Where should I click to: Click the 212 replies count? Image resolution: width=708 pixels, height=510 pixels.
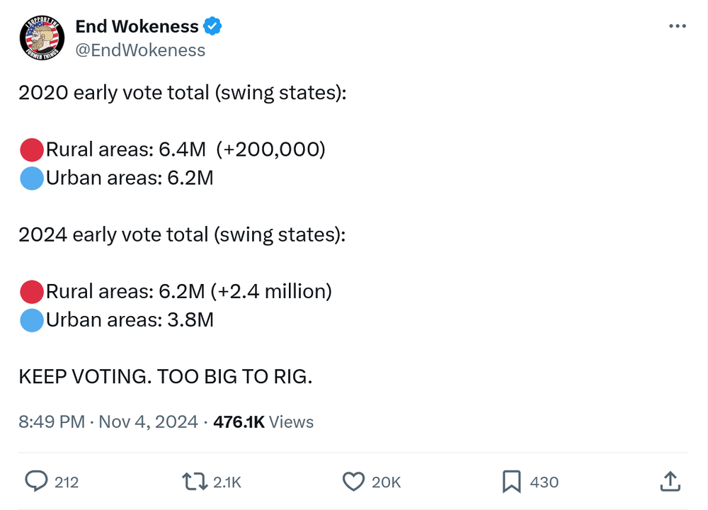tap(67, 482)
